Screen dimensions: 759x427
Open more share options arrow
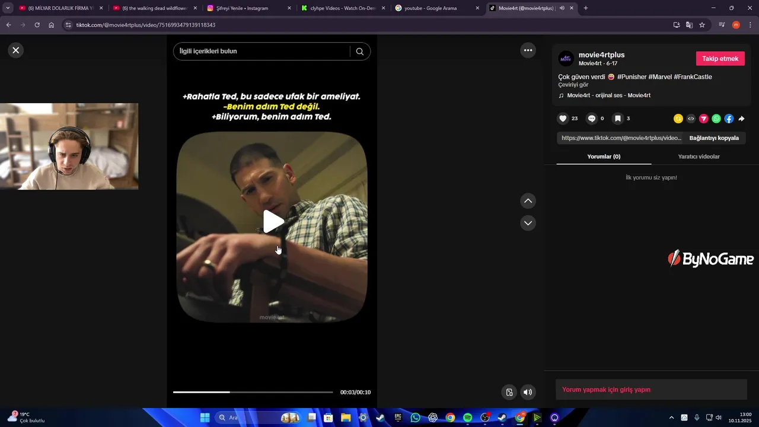click(x=741, y=119)
